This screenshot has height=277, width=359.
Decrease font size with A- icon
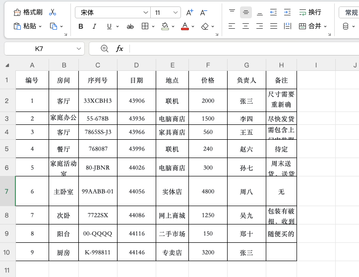click(x=203, y=12)
